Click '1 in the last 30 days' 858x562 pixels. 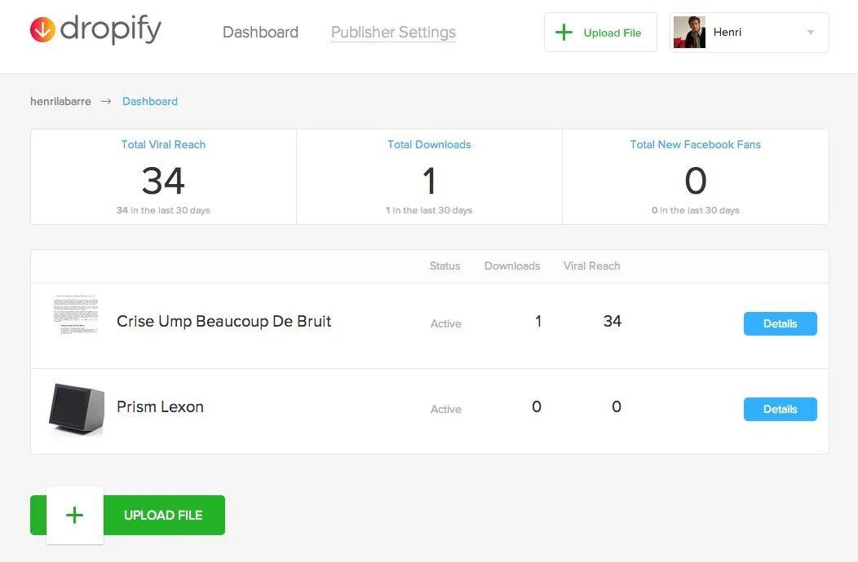(x=429, y=210)
